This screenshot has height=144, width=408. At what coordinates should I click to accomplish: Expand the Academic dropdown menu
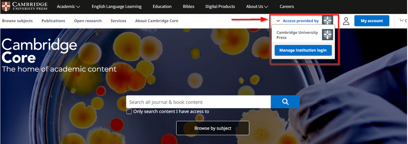click(69, 7)
